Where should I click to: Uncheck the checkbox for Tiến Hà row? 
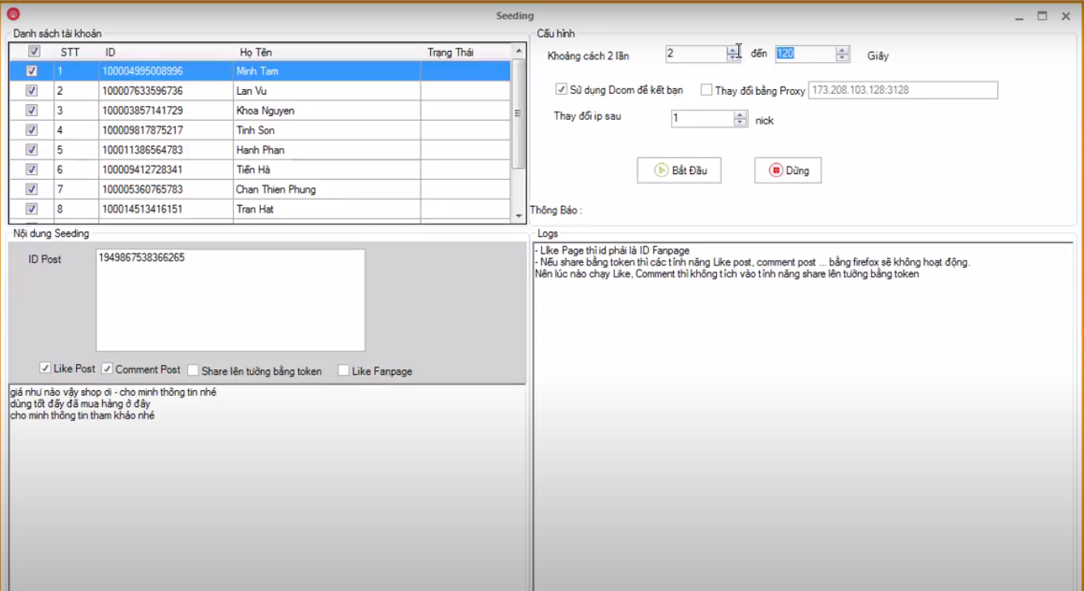pyautogui.click(x=32, y=169)
